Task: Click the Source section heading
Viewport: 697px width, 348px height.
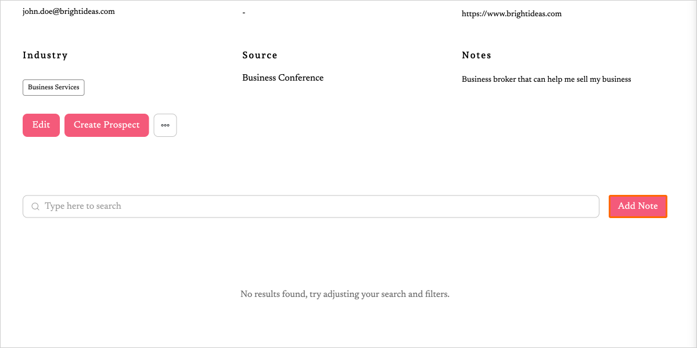Action: tap(260, 55)
